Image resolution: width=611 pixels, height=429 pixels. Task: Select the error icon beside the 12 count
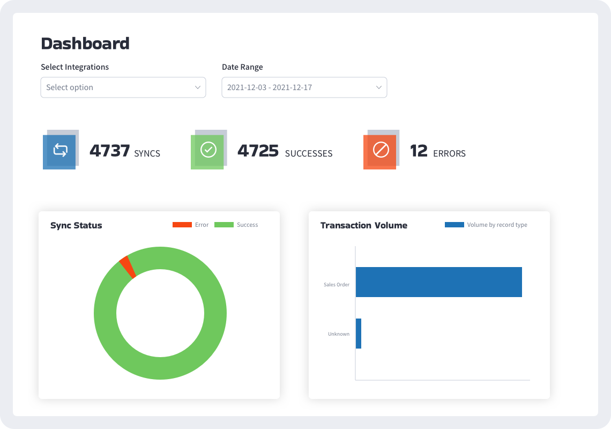coord(380,151)
